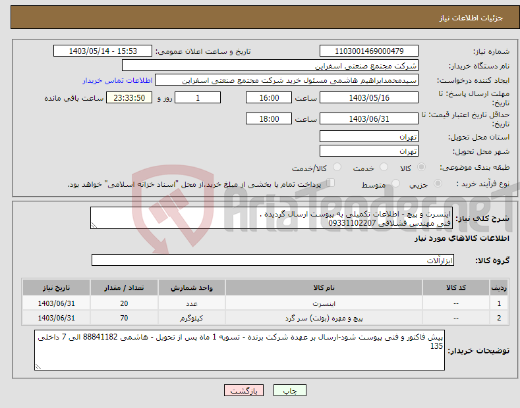Click the چاپ print button
This screenshot has height=408, width=520.
(290, 390)
